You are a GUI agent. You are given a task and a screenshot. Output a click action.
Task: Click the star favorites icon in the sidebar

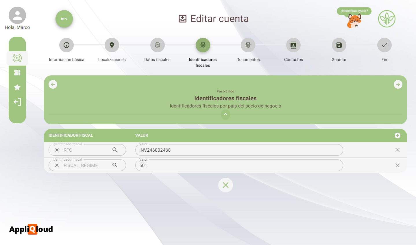pos(17,87)
